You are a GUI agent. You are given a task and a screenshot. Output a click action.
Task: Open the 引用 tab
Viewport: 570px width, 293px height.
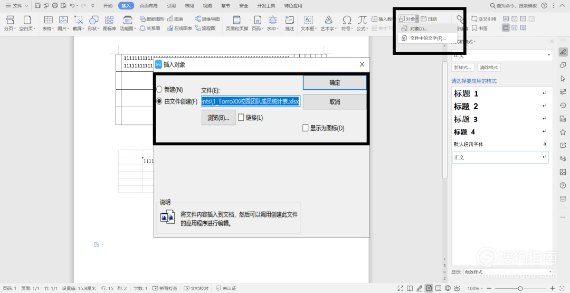coord(171,6)
